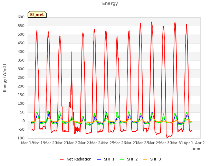Viewport: 221px width, 166px height.
Task: Click the Apr 1 x-axis date label
Action: 189,143
